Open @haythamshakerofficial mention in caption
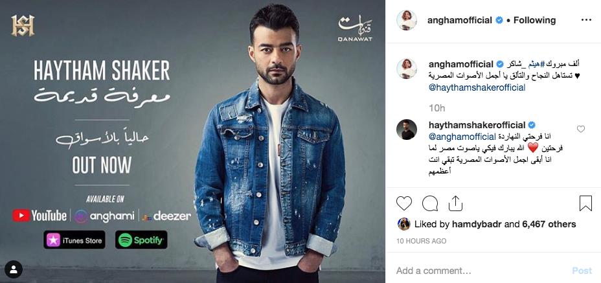The image size is (601, 283). (x=477, y=87)
